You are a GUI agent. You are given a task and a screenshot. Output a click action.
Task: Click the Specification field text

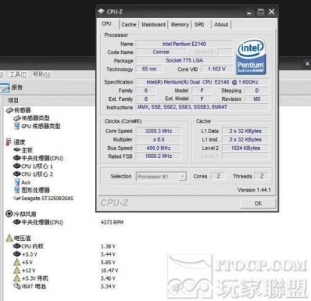203,82
